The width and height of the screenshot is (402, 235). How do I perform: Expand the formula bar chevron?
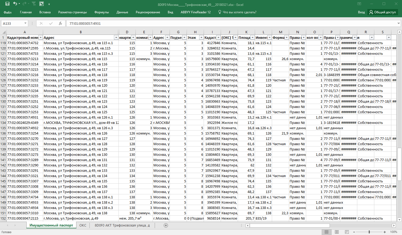coord(399,23)
